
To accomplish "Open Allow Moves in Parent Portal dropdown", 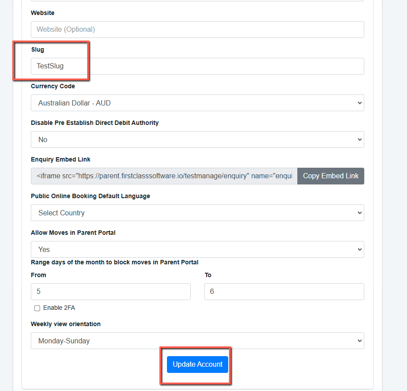I will [197, 250].
